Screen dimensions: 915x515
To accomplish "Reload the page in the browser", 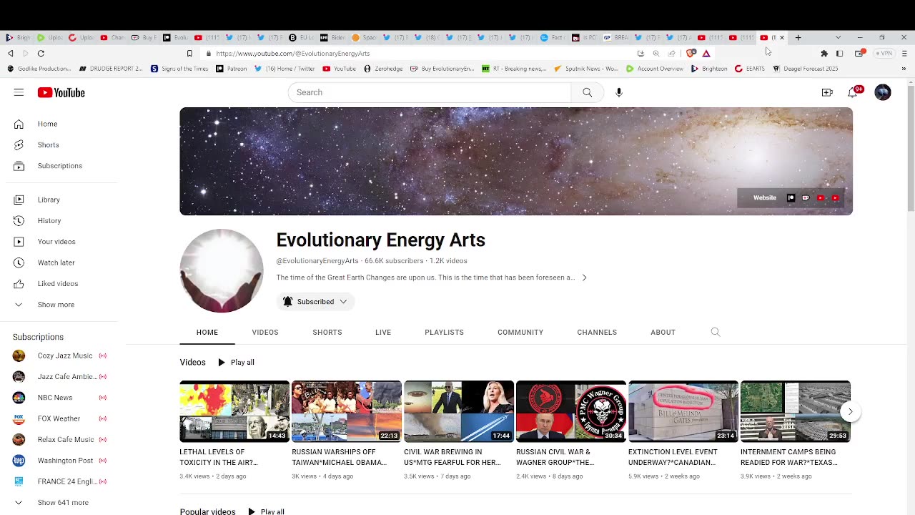I will click(41, 54).
